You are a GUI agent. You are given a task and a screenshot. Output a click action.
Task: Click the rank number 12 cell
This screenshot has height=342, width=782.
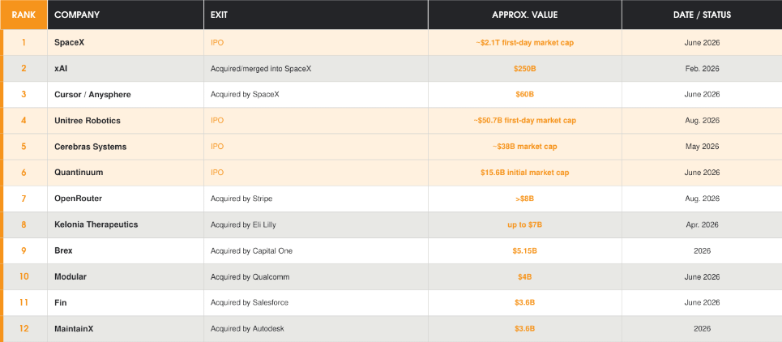click(24, 328)
